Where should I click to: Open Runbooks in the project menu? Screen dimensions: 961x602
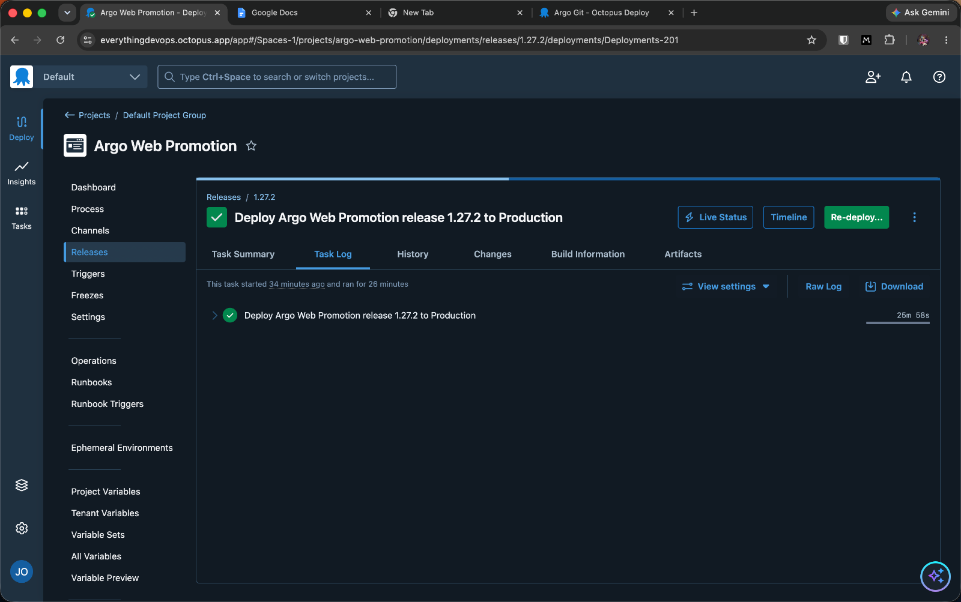pyautogui.click(x=91, y=382)
